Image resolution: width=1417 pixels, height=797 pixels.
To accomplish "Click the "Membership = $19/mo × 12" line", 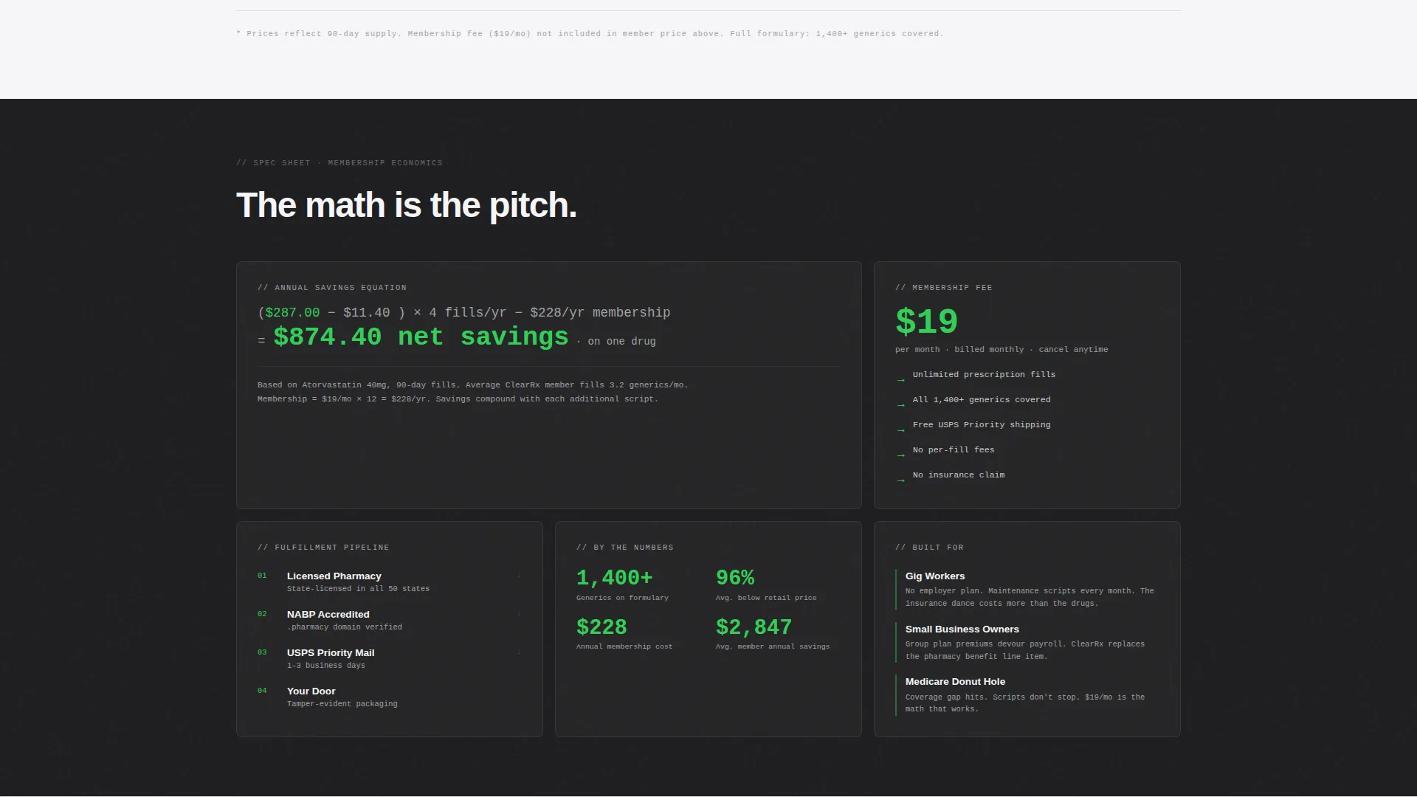I will click(458, 399).
